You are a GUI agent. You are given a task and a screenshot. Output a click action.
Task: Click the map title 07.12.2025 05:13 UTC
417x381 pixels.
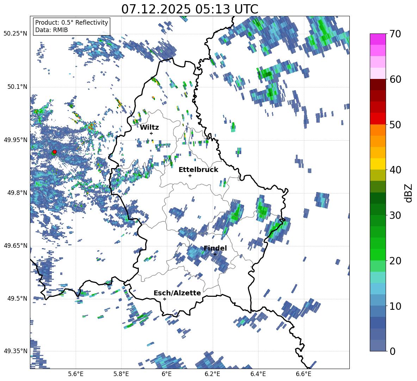[x=189, y=9]
